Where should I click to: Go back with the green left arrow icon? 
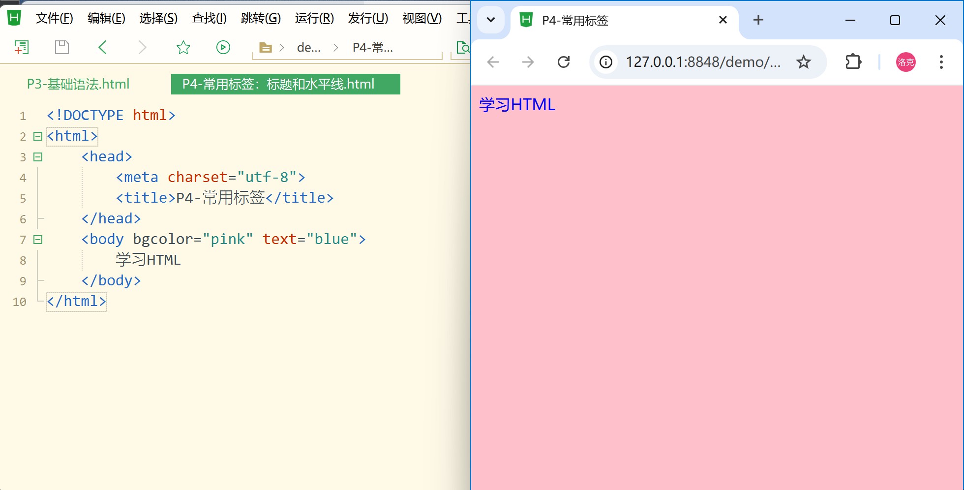pos(102,47)
